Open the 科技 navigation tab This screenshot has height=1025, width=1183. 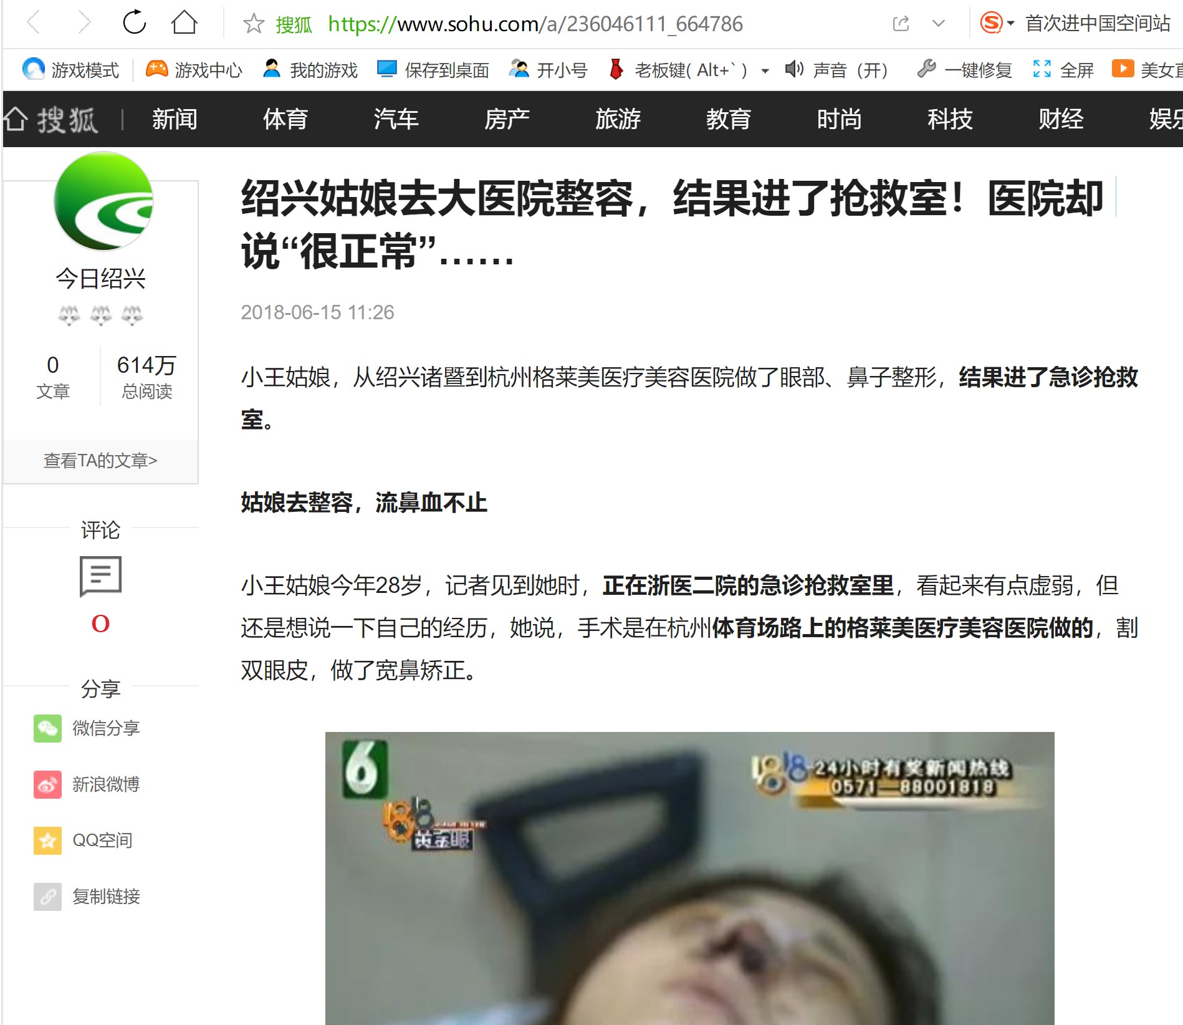click(x=950, y=119)
